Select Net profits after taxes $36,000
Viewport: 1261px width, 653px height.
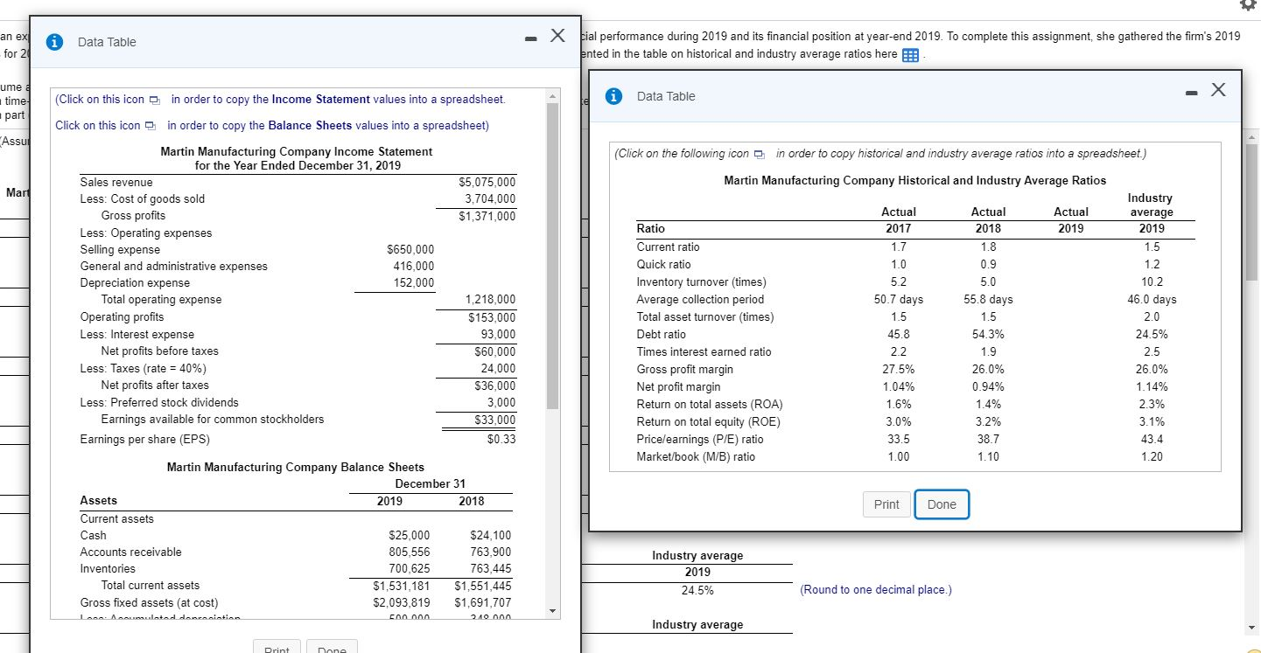point(494,386)
